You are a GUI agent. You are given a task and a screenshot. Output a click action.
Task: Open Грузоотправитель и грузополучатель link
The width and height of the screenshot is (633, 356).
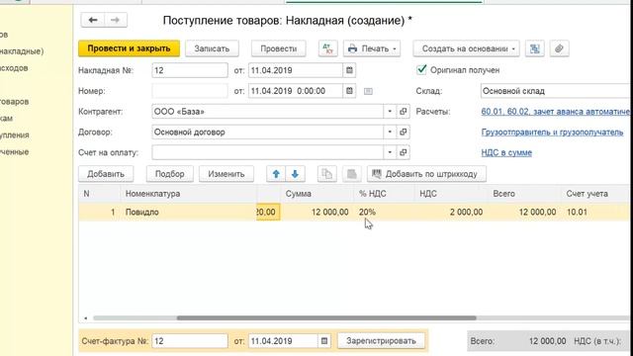[x=552, y=132]
